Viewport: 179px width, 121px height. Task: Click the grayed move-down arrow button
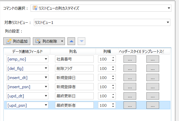click(81, 41)
